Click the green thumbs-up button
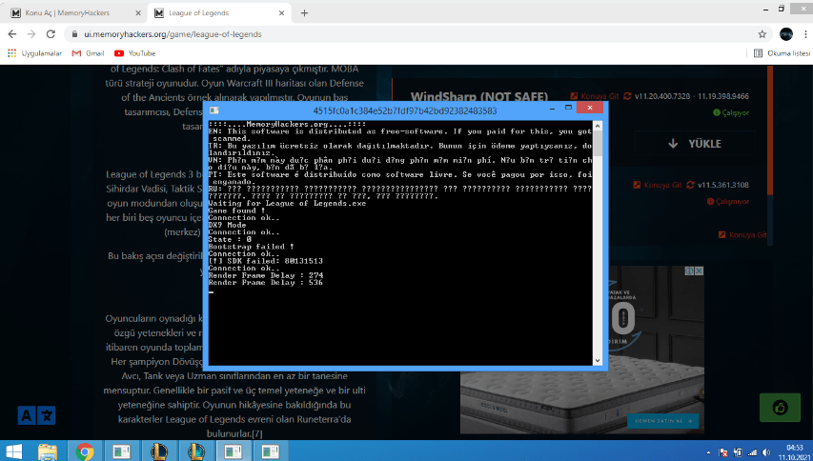This screenshot has height=461, width=813. coord(780,408)
